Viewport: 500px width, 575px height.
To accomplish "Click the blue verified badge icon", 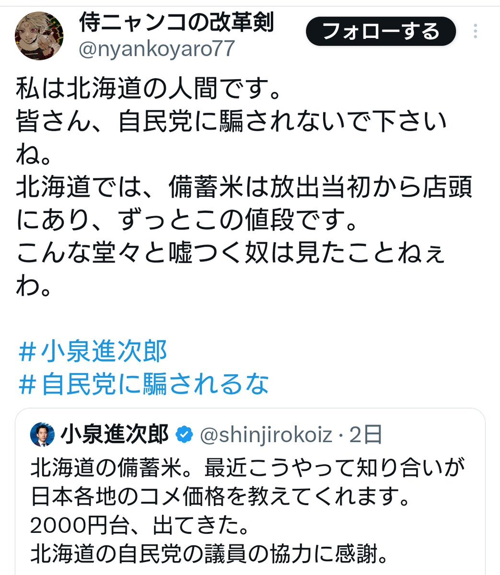I will coord(185,435).
